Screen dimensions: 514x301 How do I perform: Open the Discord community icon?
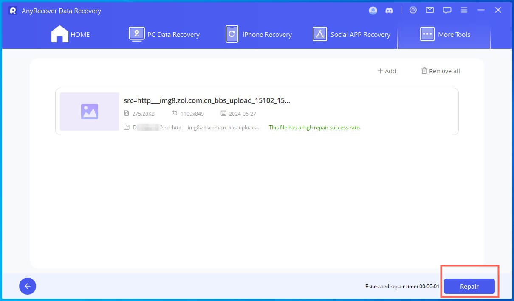coord(389,11)
